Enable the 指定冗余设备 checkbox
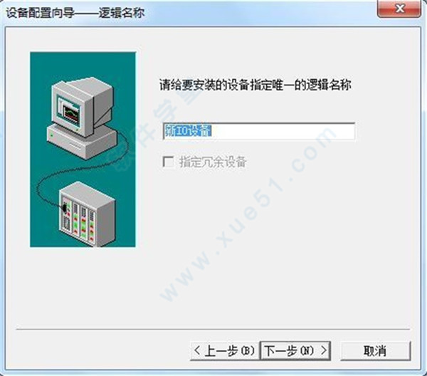The width and height of the screenshot is (427, 376). [168, 162]
